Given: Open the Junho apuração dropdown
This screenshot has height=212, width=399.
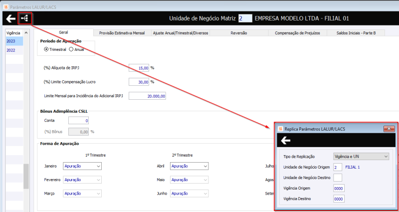Looking at the screenshot, I should point(189,194).
